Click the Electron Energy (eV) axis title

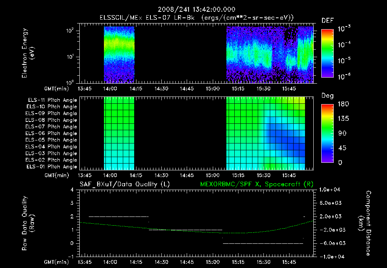[x=28, y=53]
